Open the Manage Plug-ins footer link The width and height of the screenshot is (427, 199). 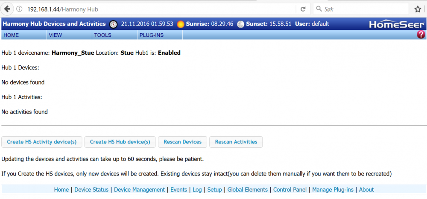333,190
